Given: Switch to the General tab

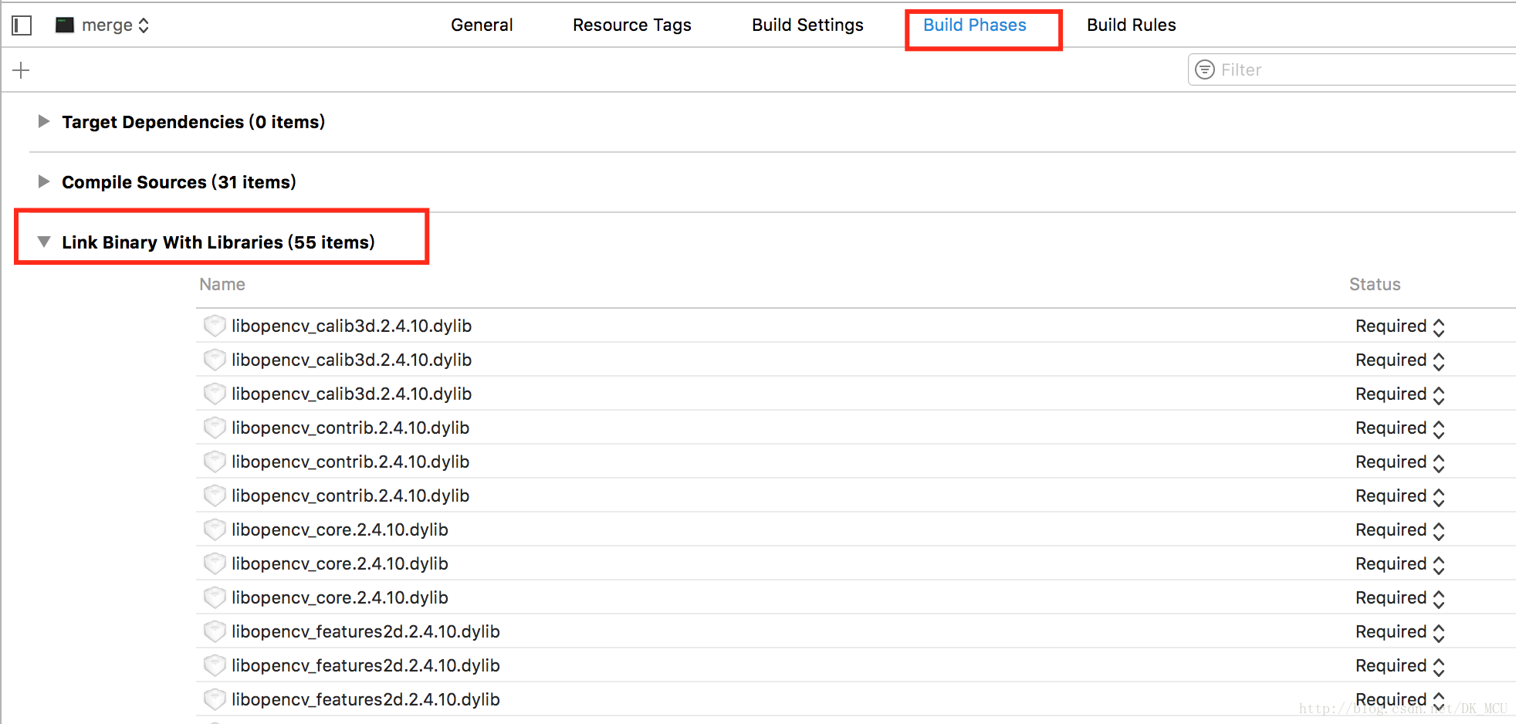Looking at the screenshot, I should tap(482, 25).
